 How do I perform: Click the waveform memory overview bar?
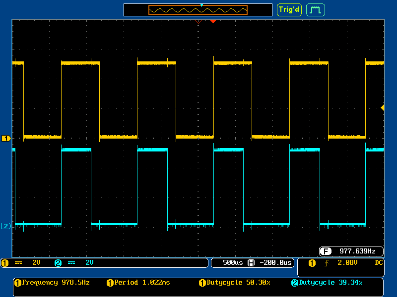click(x=198, y=10)
